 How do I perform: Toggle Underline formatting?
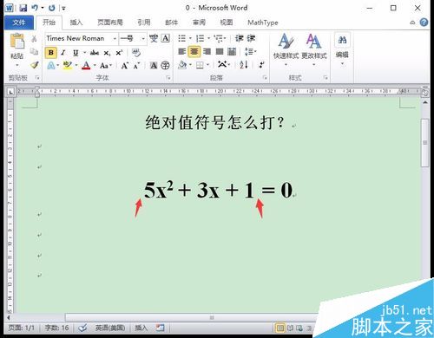(76, 53)
